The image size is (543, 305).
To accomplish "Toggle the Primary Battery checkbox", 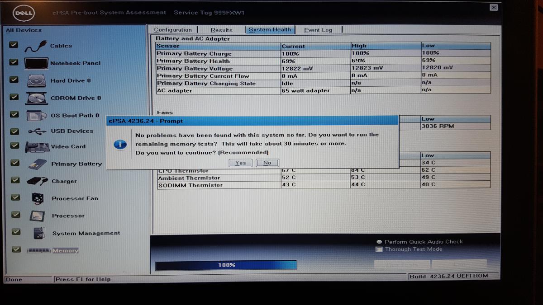I will click(15, 163).
